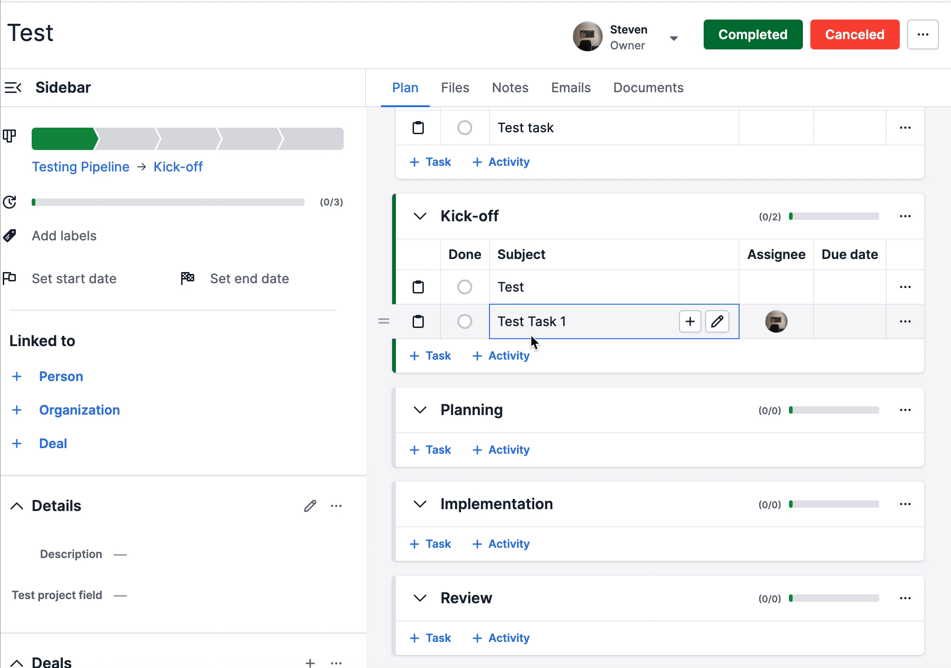Open the Steven Owner dropdown

pos(673,38)
